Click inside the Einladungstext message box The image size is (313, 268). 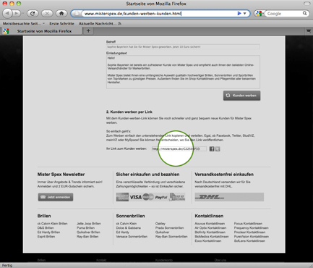tap(183, 72)
